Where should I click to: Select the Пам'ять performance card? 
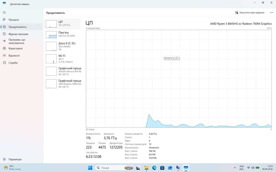[62, 35]
